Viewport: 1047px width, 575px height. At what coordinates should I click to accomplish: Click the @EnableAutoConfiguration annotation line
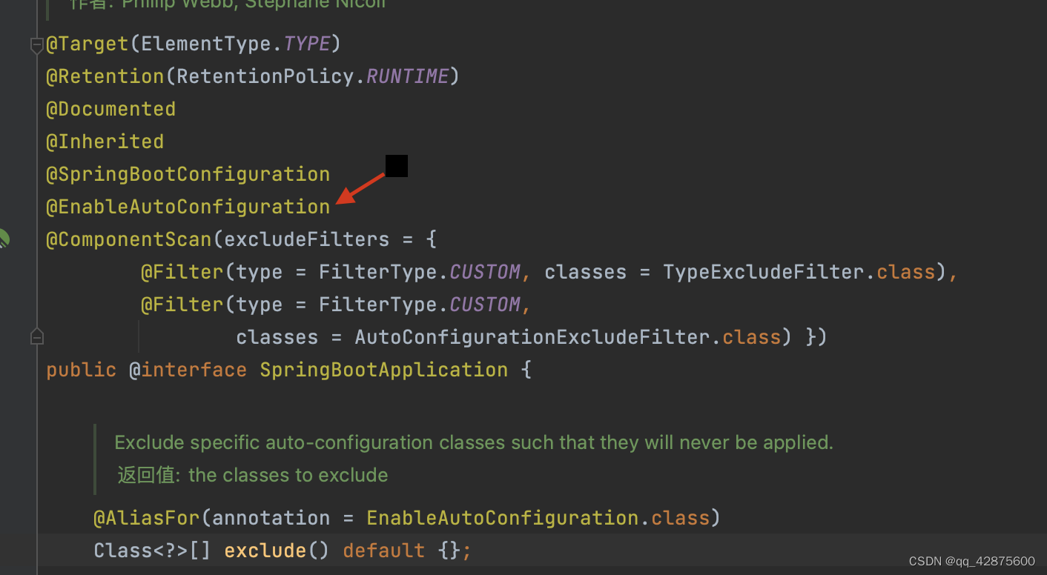click(x=188, y=207)
